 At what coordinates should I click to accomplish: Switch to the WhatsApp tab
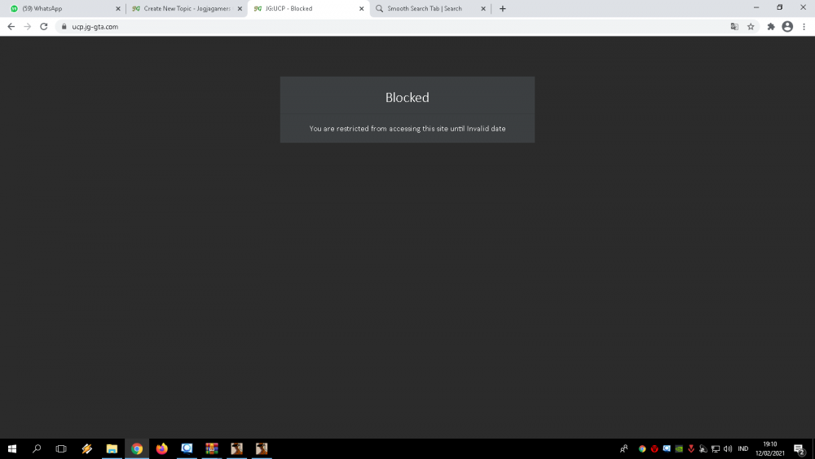63,9
